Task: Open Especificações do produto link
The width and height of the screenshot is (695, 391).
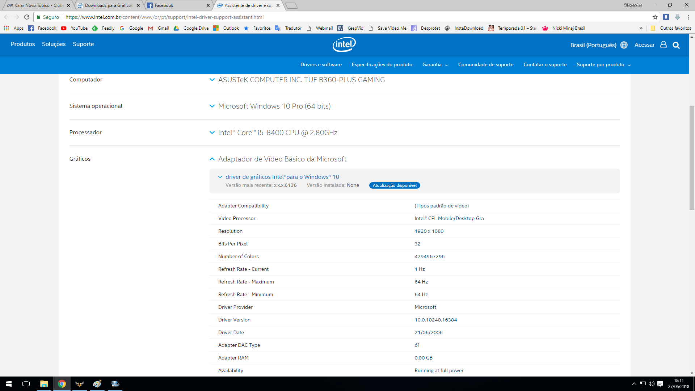Action: click(x=382, y=64)
